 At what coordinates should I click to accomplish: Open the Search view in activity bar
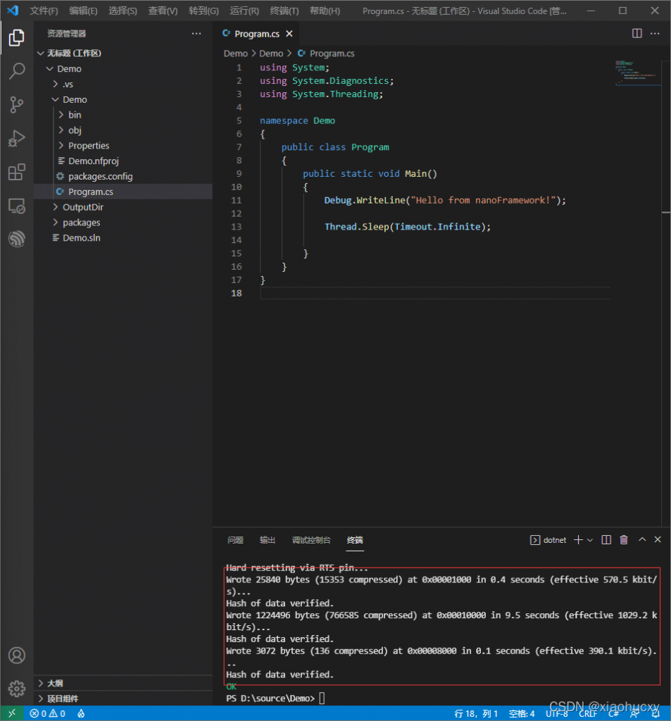(17, 71)
